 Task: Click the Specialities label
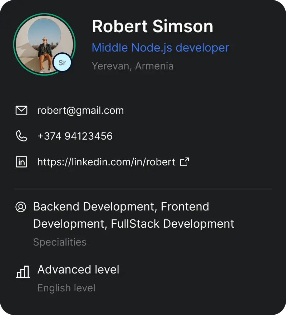[60, 242]
